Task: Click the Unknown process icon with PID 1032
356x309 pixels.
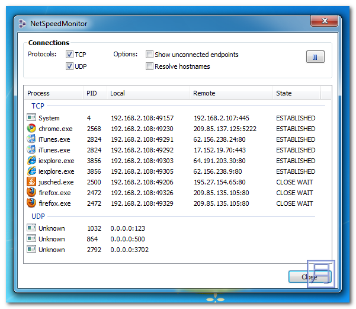Action: click(32, 228)
